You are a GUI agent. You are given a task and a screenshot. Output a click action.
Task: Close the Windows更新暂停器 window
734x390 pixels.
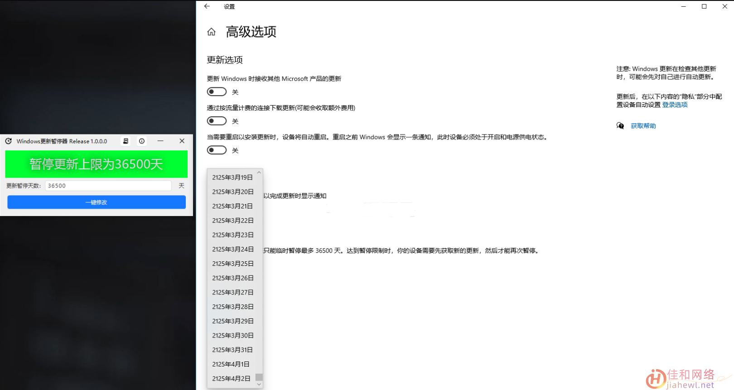pos(182,141)
